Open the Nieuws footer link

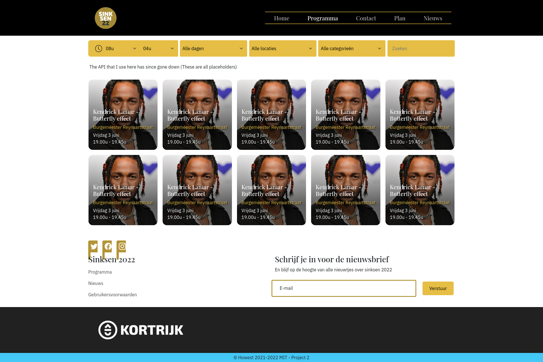click(x=96, y=283)
